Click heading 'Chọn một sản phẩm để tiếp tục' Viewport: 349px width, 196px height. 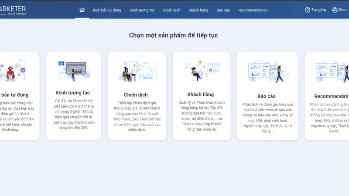(173, 35)
